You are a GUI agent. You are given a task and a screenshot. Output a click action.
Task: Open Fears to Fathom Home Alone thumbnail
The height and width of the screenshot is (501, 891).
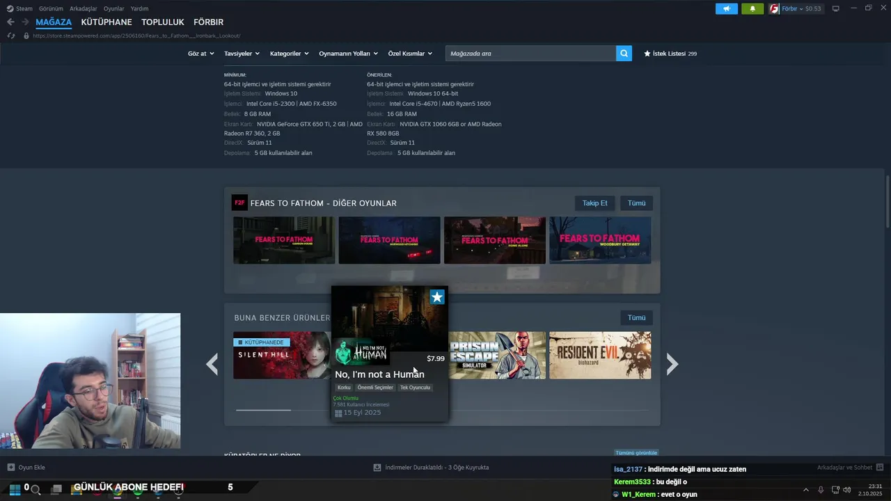[495, 240]
